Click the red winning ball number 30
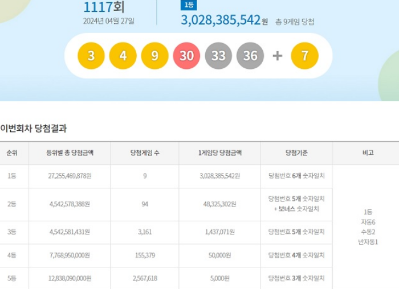The image size is (399, 289). (186, 56)
